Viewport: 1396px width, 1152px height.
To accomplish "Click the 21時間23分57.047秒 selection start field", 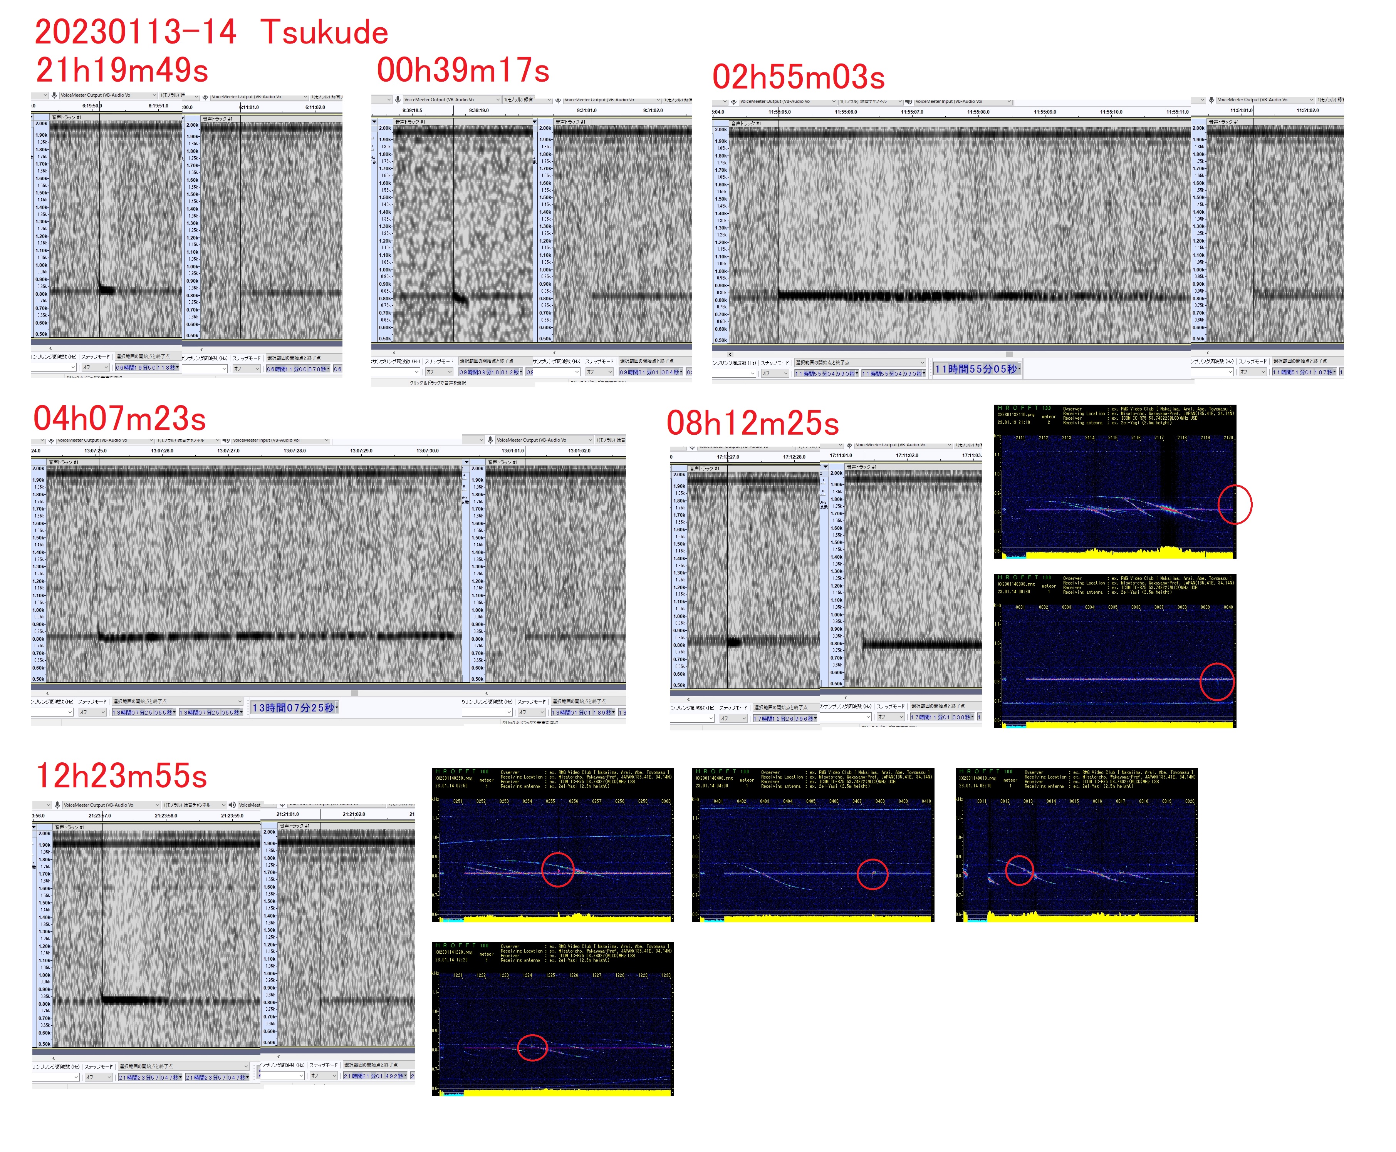I will [x=148, y=1077].
